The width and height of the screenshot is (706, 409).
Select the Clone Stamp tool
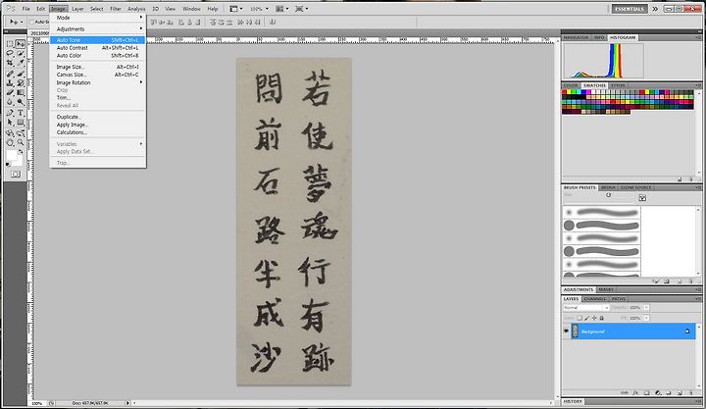point(10,83)
